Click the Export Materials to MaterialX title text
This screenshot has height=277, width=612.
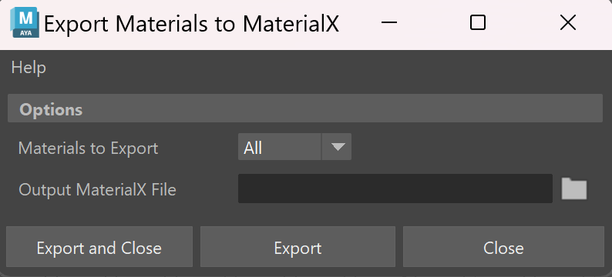coord(191,24)
